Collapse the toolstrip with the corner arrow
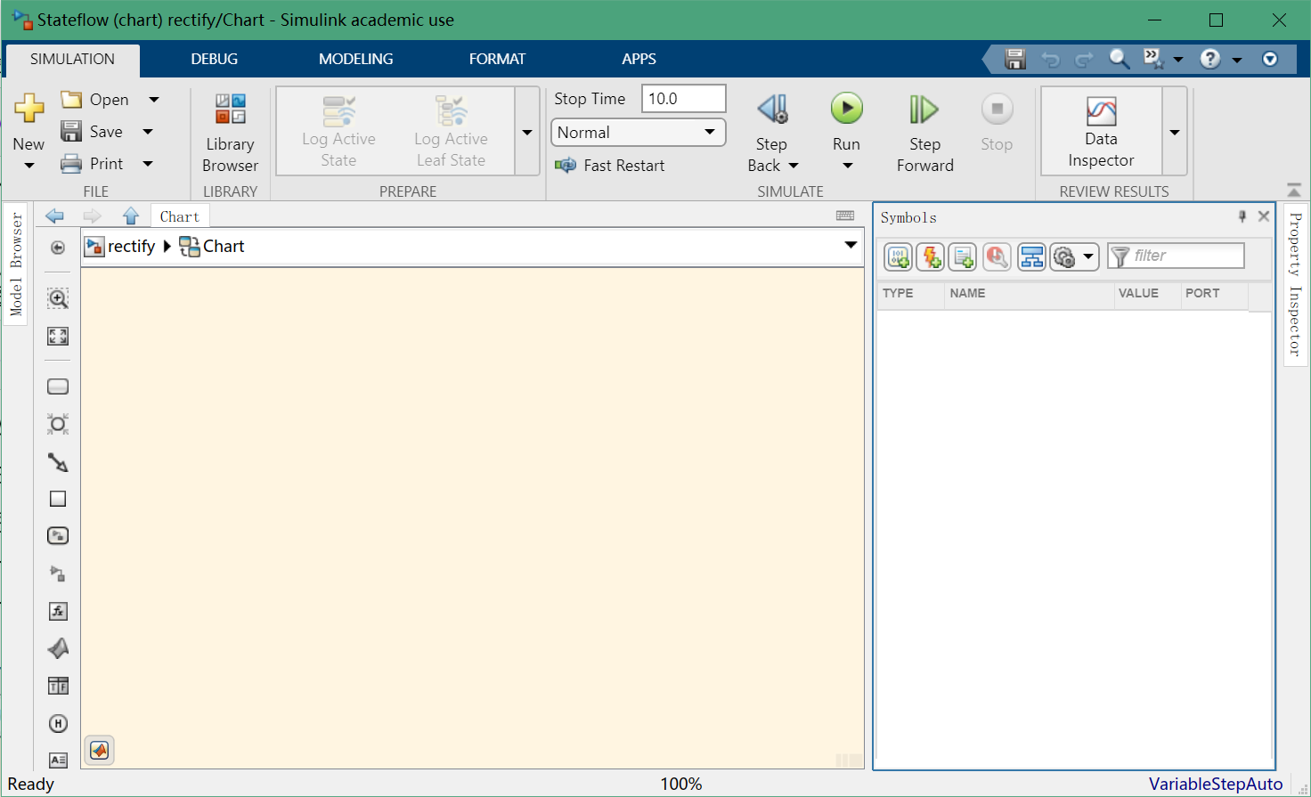1311x797 pixels. coord(1294,190)
